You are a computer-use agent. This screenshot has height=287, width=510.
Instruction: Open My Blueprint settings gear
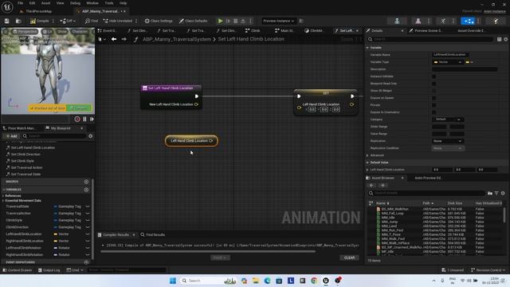click(91, 136)
